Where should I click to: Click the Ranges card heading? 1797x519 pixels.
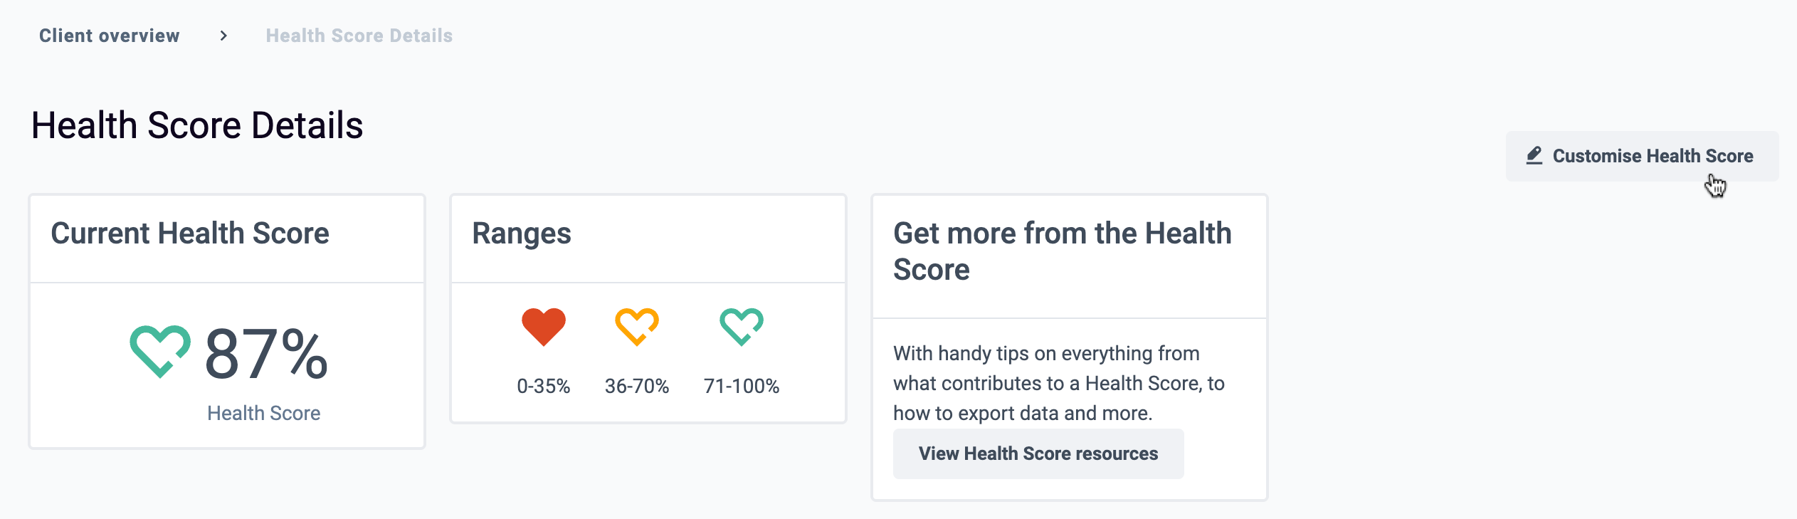pyautogui.click(x=522, y=234)
